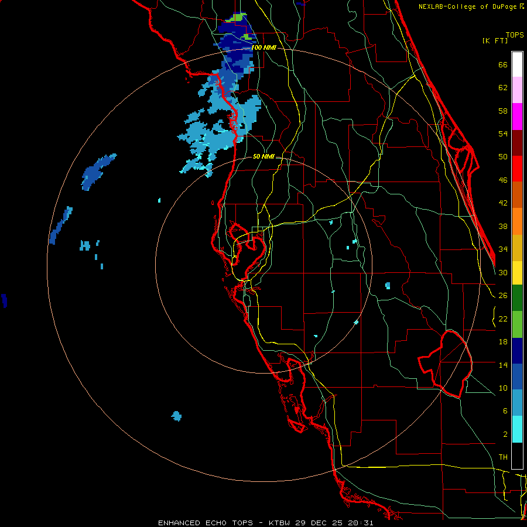The height and width of the screenshot is (527, 527).
Task: Select the medium blue legend swatch
Action: pyautogui.click(x=517, y=377)
